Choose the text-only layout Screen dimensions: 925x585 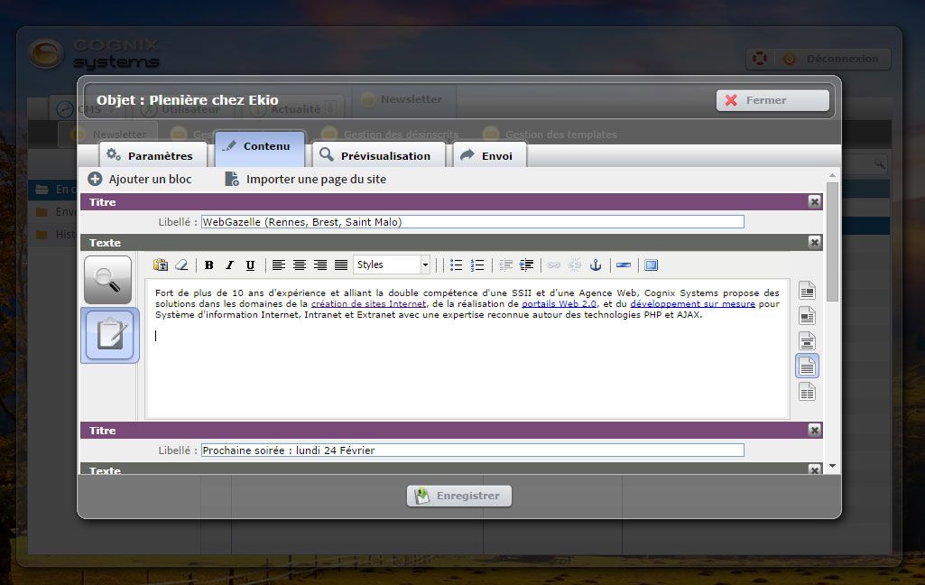[x=807, y=366]
